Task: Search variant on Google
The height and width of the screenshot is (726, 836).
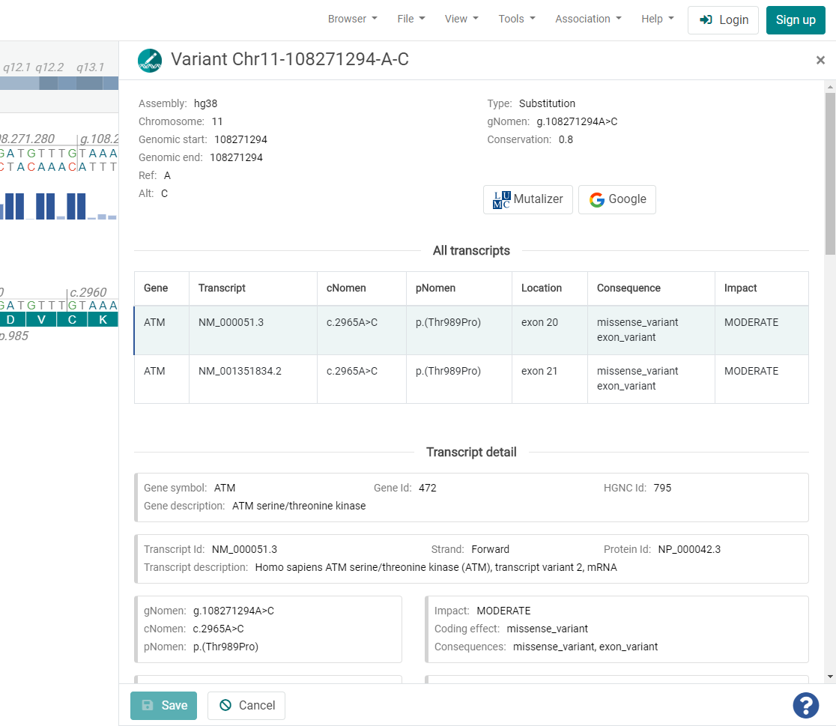Action: pyautogui.click(x=617, y=199)
